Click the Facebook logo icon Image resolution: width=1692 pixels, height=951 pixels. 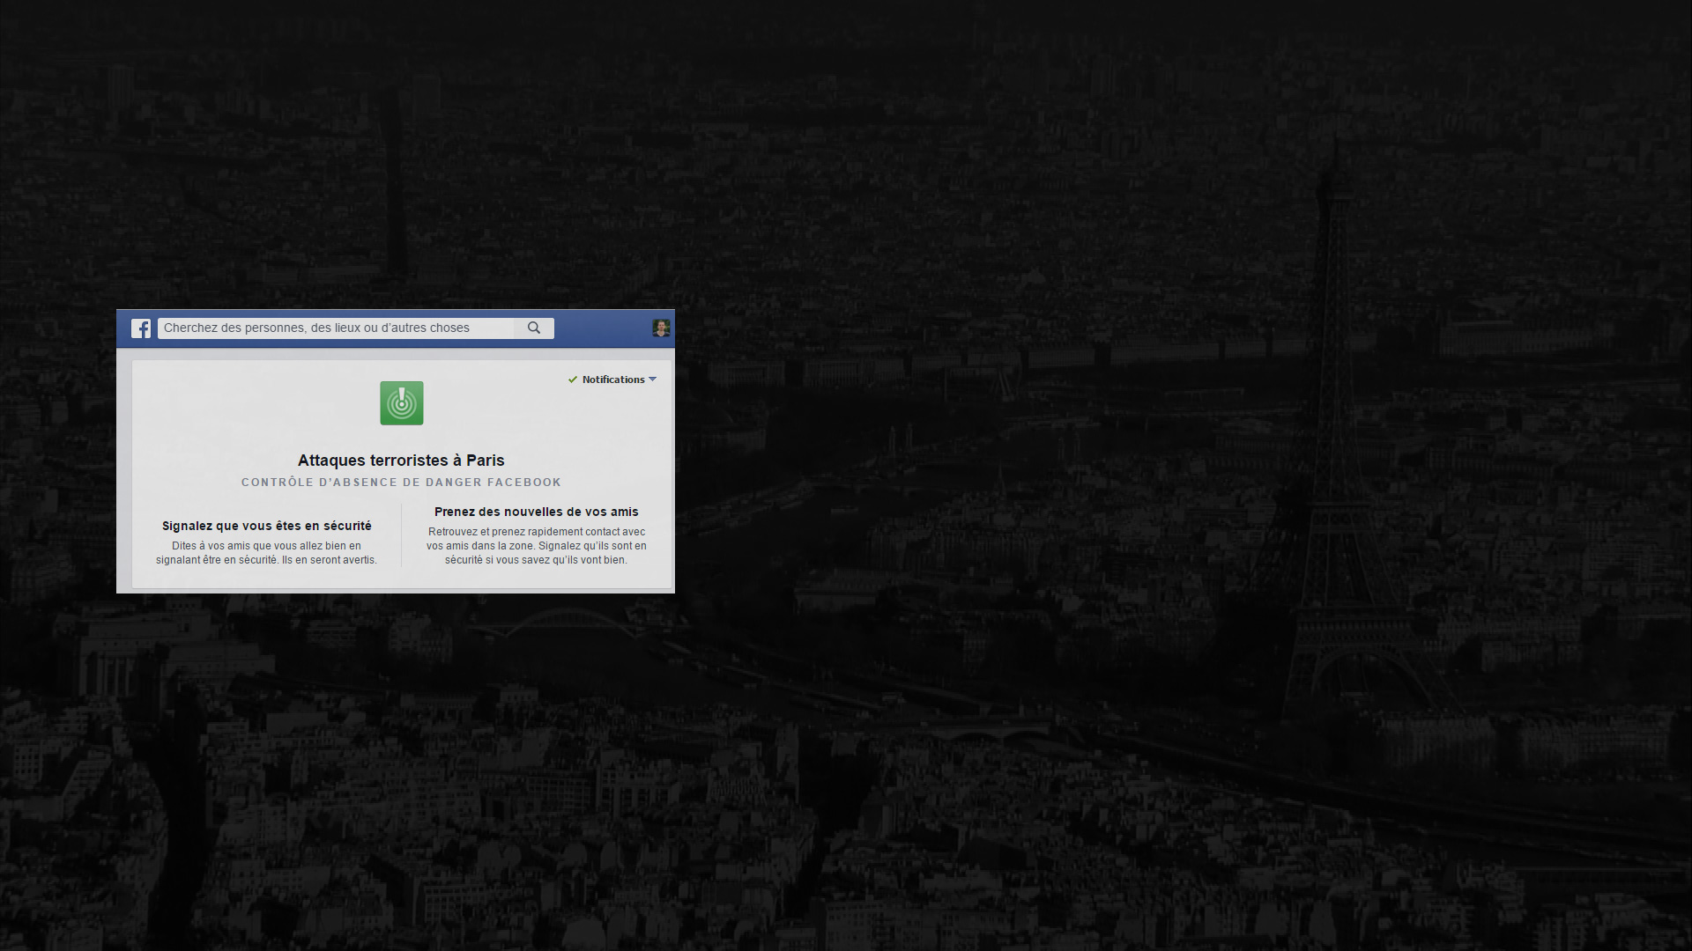pyautogui.click(x=141, y=328)
